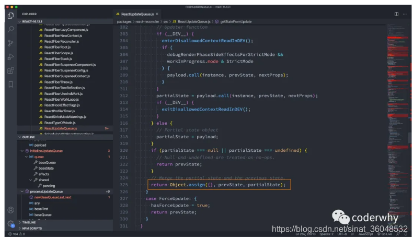This screenshot has width=413, height=239.
Task: Change language mode via JavaScript item
Action: tap(365, 234)
